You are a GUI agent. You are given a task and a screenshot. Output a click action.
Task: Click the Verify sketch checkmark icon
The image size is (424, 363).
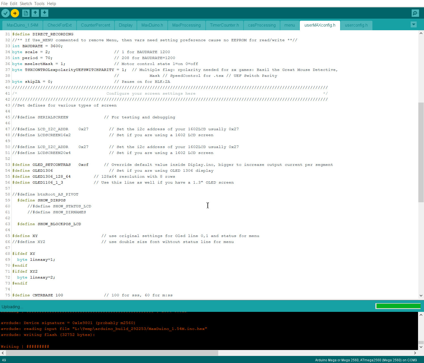(x=5, y=13)
